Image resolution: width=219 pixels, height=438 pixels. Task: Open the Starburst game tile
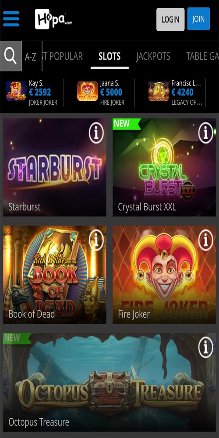click(55, 167)
